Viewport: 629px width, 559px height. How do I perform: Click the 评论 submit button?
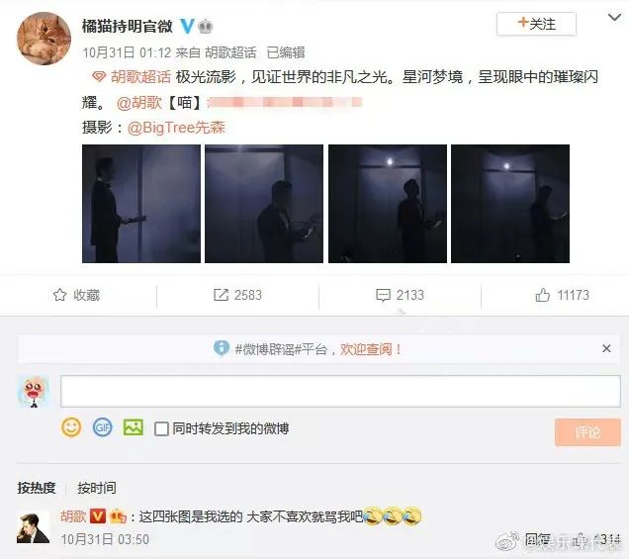point(587,432)
